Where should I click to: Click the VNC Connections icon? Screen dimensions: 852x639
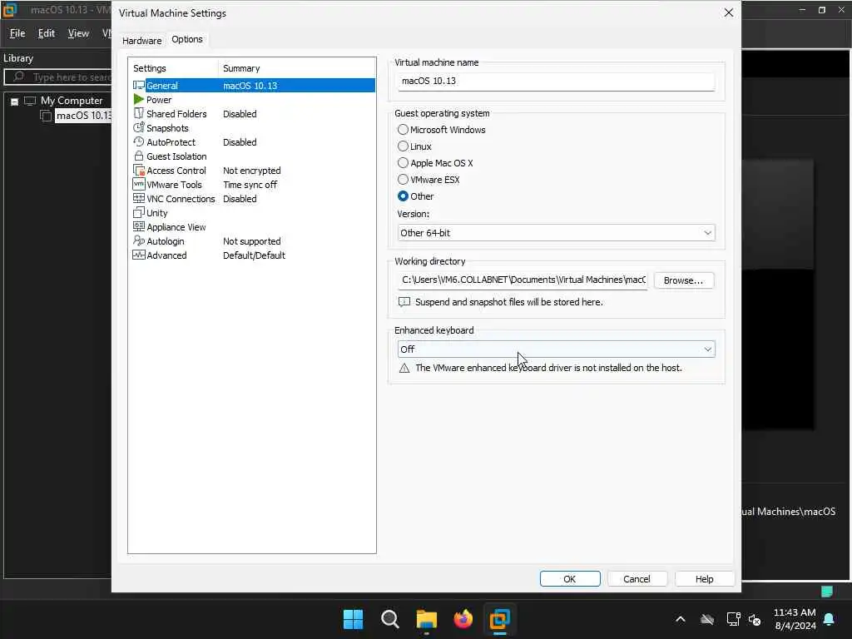(139, 198)
